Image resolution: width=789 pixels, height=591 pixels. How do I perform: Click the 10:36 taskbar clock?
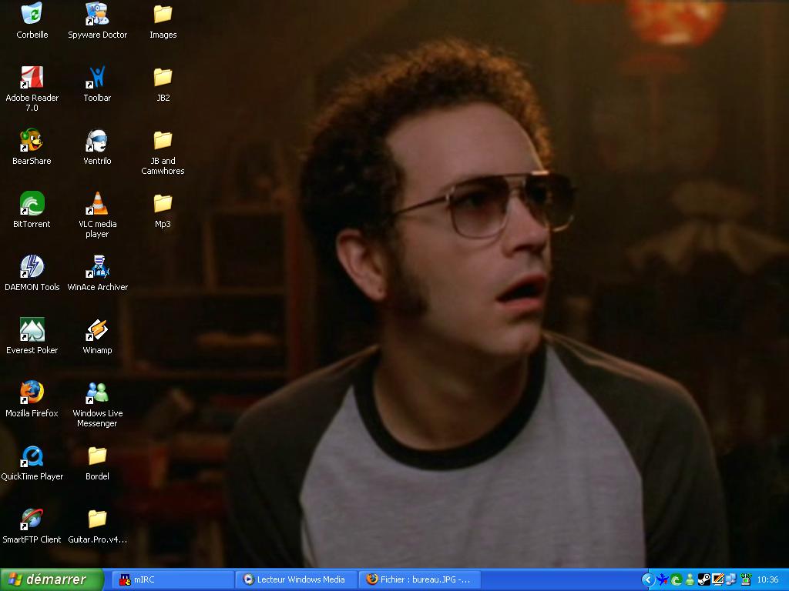coord(768,579)
